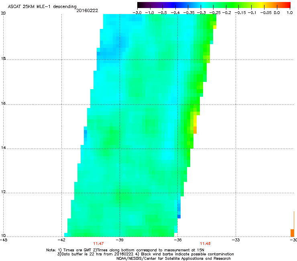Click the red time label '11:46'

(205, 244)
